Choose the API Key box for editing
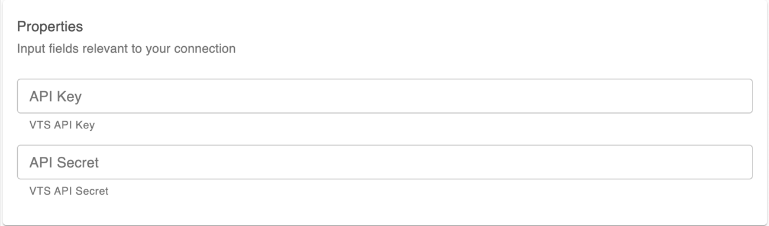The width and height of the screenshot is (769, 226). (x=384, y=96)
